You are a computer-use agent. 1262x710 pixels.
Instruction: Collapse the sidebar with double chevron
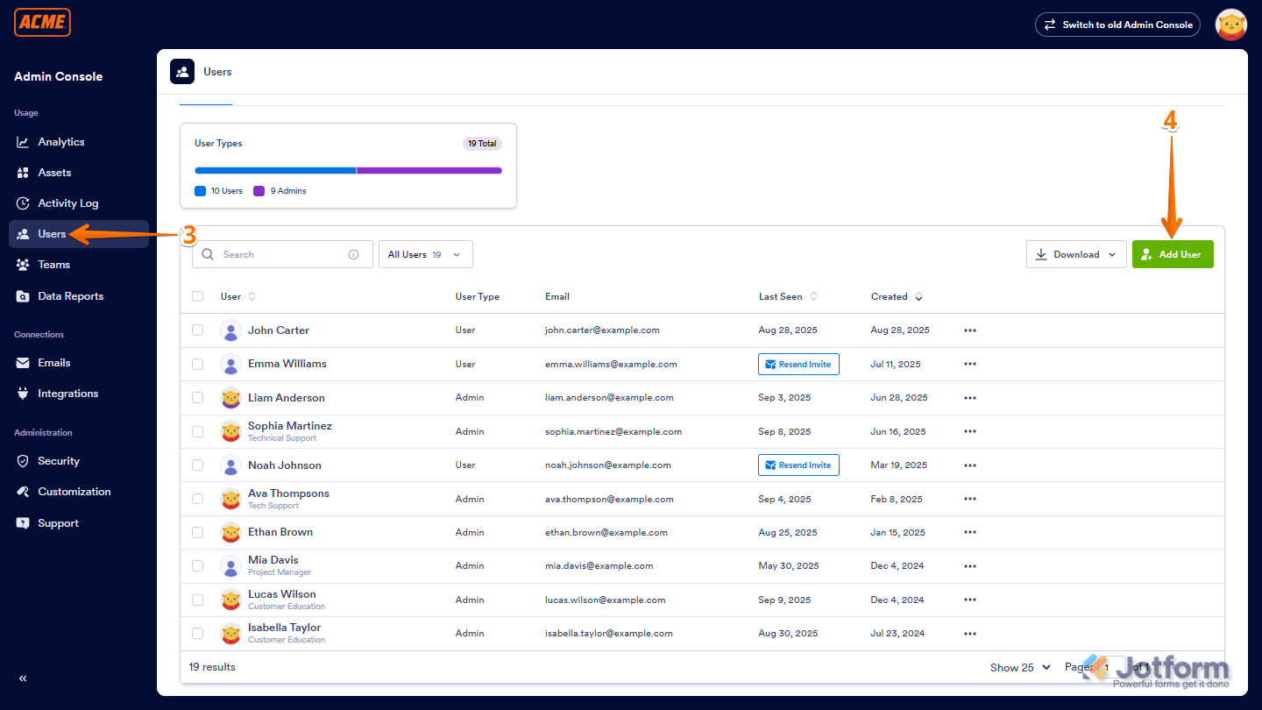pos(23,678)
